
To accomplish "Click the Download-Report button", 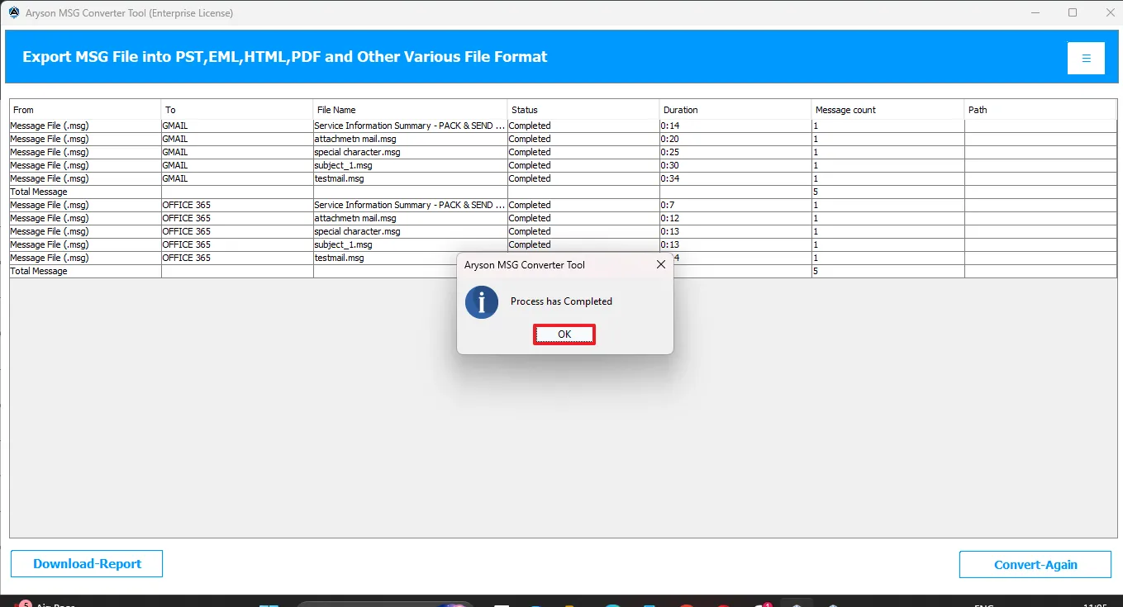I will [87, 563].
